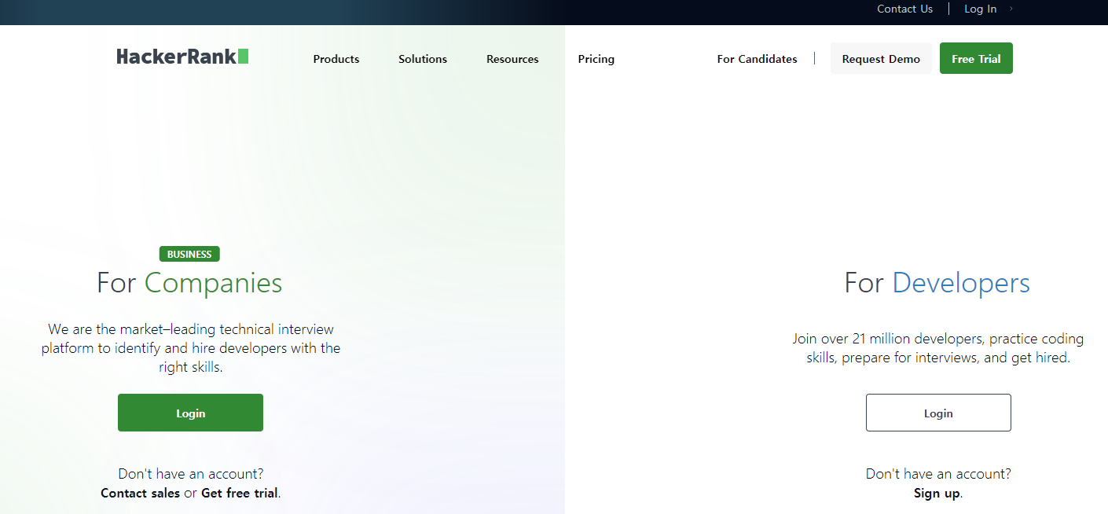Go to the Pricing page
Screen dimensions: 1108x514
click(596, 59)
